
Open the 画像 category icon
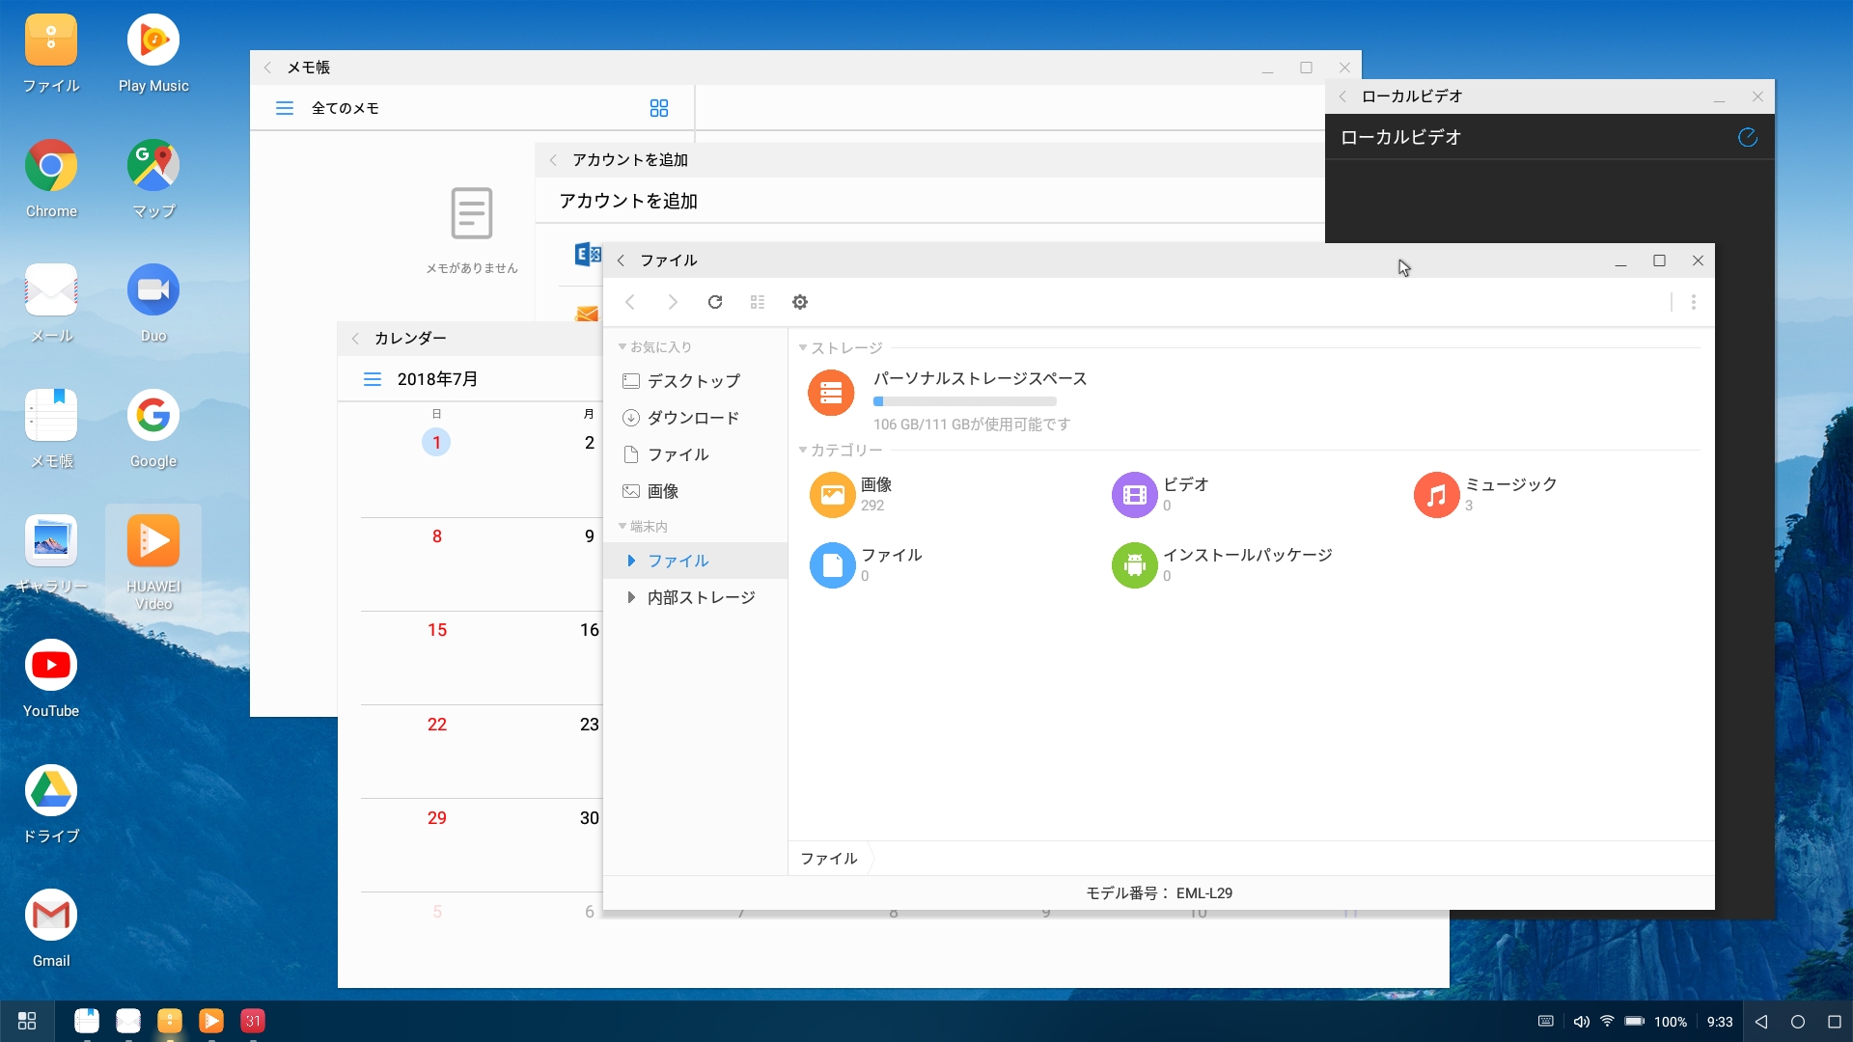tap(832, 495)
